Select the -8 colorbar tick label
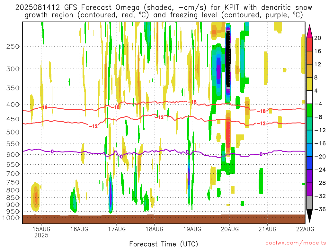This screenshot has height=247, width=329. point(318,117)
